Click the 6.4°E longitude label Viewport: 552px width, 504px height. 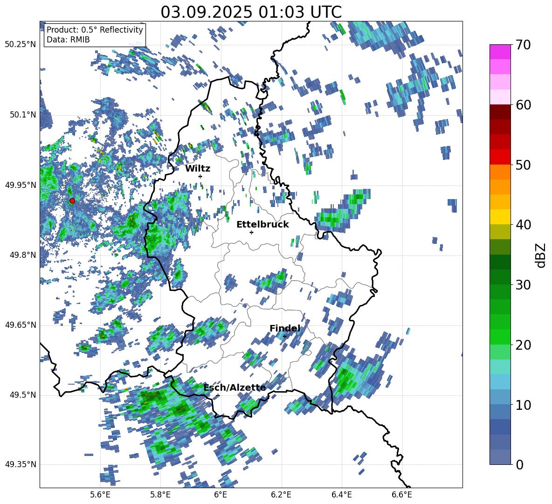point(341,495)
